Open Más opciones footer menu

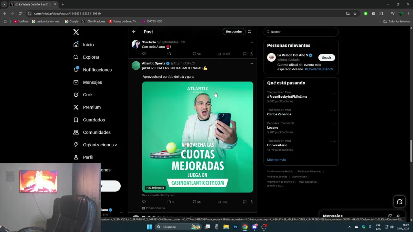[x=309, y=182]
